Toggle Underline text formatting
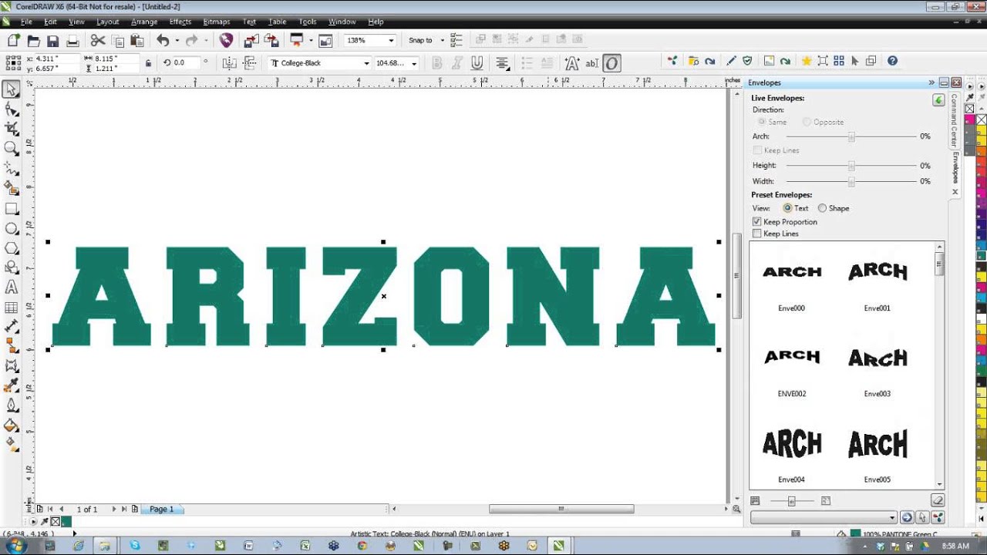Screen dimensions: 987x555 click(477, 63)
